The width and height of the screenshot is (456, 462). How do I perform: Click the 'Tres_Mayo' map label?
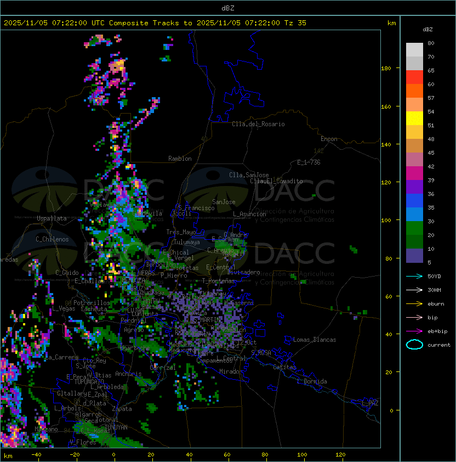(181, 232)
